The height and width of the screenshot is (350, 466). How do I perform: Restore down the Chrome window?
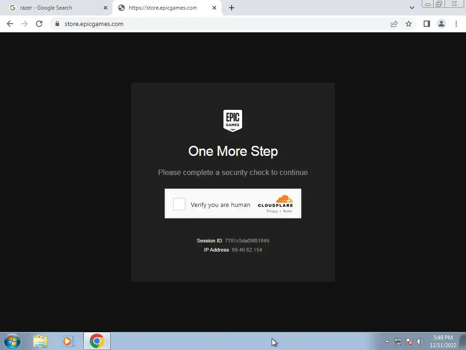coord(439,4)
